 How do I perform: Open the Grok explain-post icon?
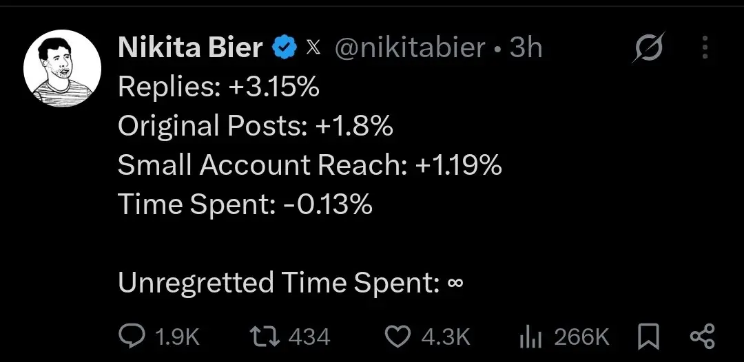click(x=648, y=47)
